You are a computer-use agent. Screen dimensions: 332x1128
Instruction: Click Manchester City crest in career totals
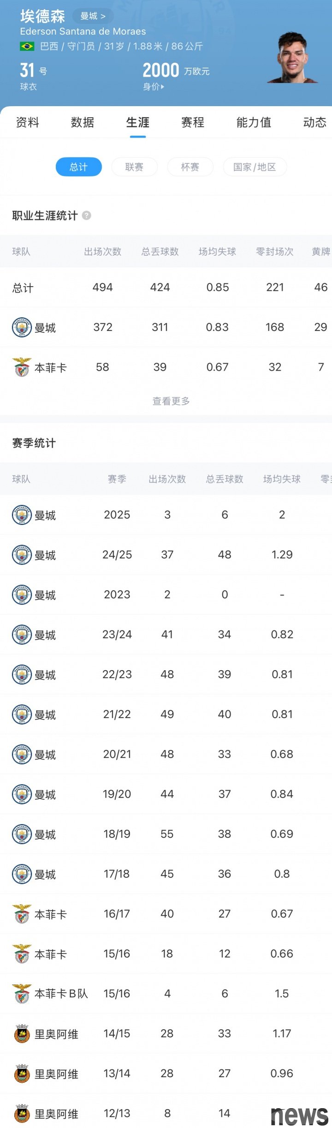coord(22,327)
